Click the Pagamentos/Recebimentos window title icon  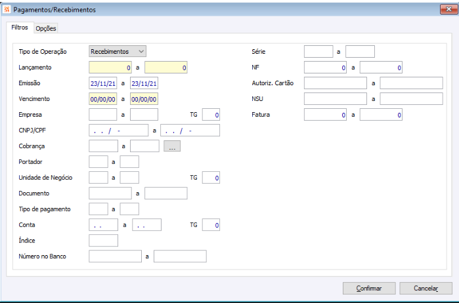[7, 10]
